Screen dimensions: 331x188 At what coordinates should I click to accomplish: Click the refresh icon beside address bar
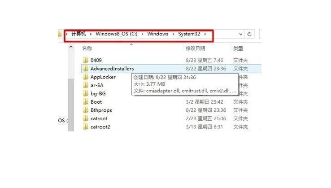pos(249,34)
